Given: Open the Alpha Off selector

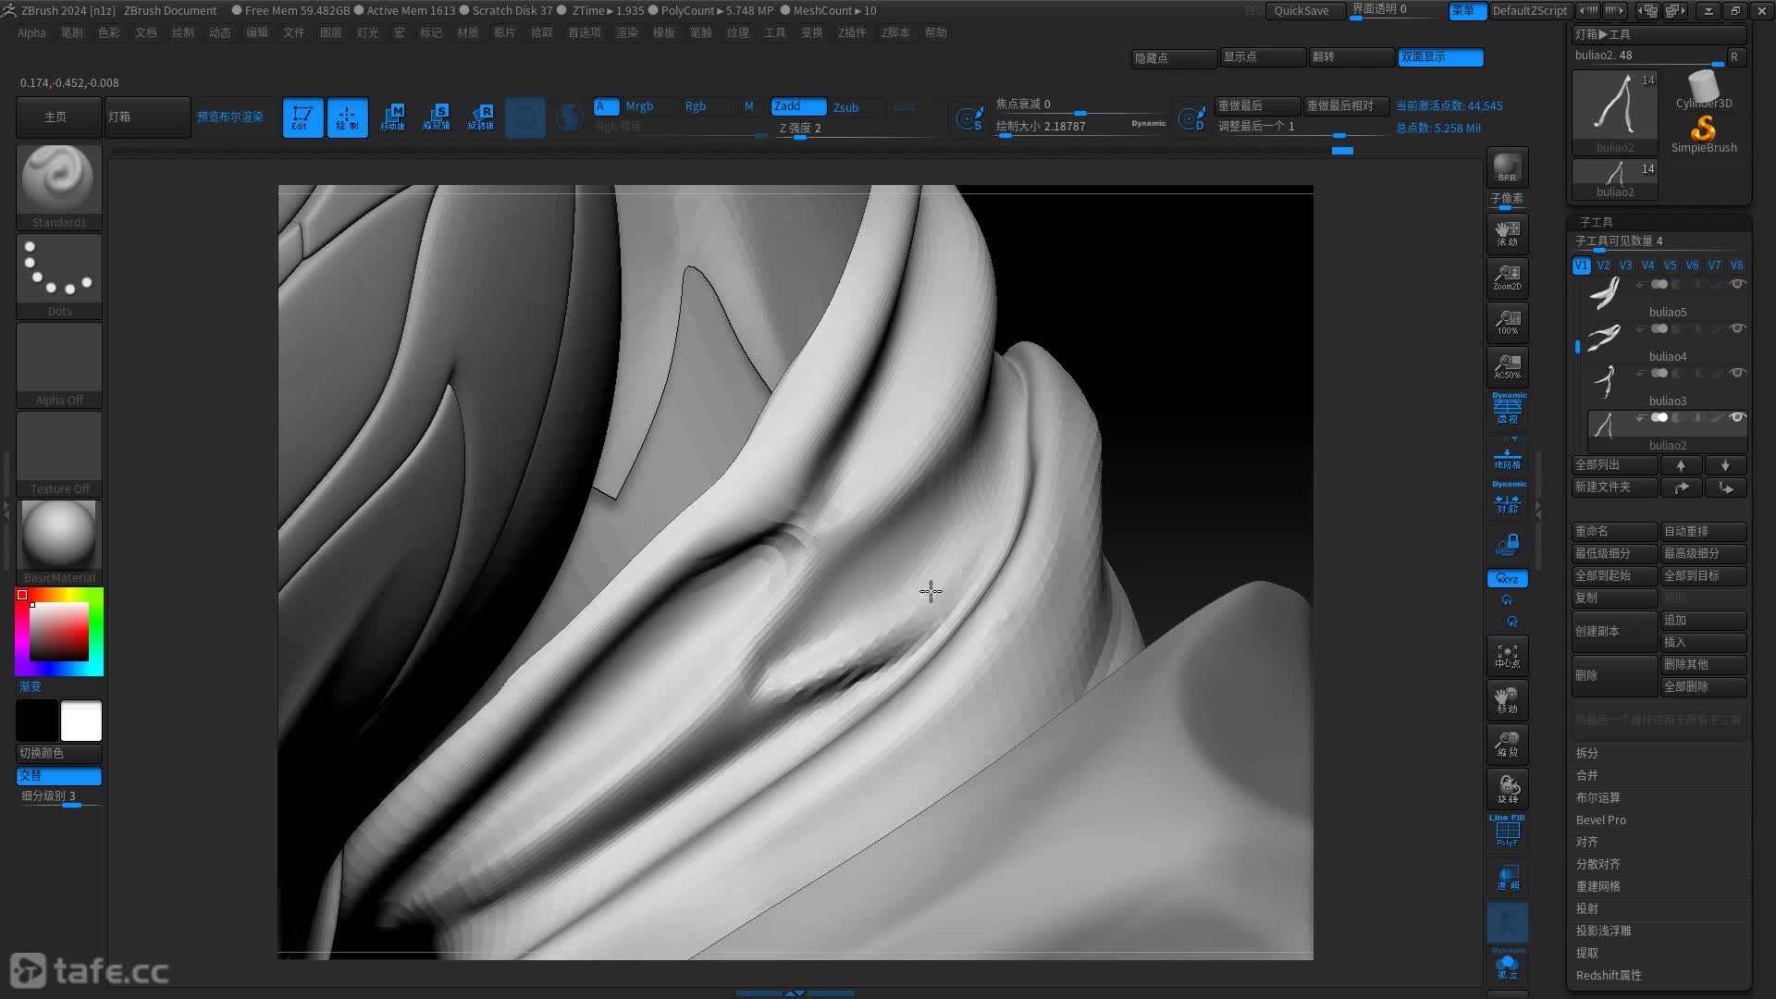Looking at the screenshot, I should pos(59,364).
